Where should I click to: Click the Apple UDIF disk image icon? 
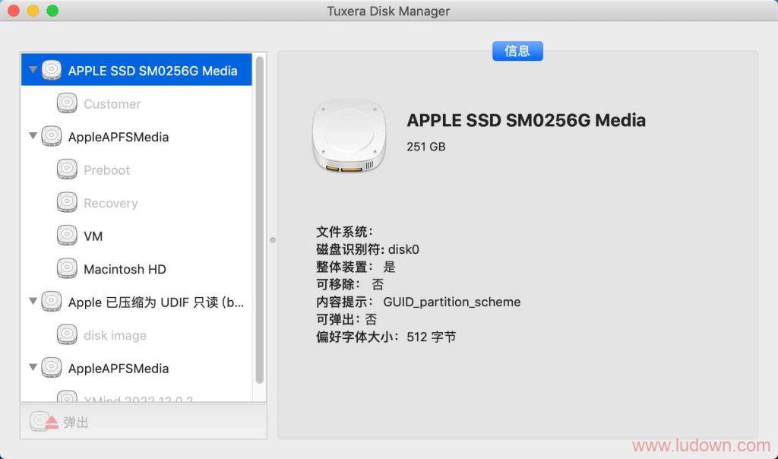[52, 301]
